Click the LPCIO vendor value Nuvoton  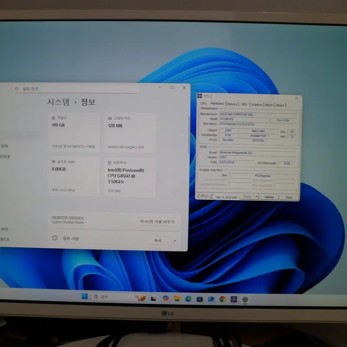228,140
